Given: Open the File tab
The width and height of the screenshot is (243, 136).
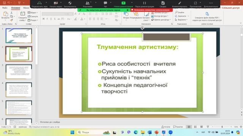Looking at the screenshot, I should coord(5,8).
